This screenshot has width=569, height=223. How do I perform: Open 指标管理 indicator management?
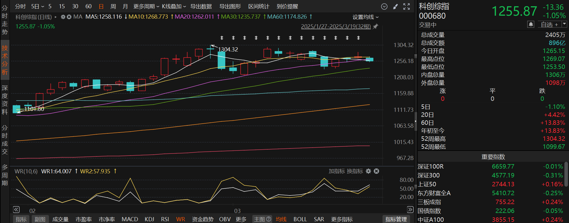coord(396,219)
